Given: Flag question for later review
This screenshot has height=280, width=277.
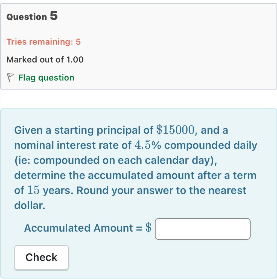Looking at the screenshot, I should pyautogui.click(x=46, y=77).
